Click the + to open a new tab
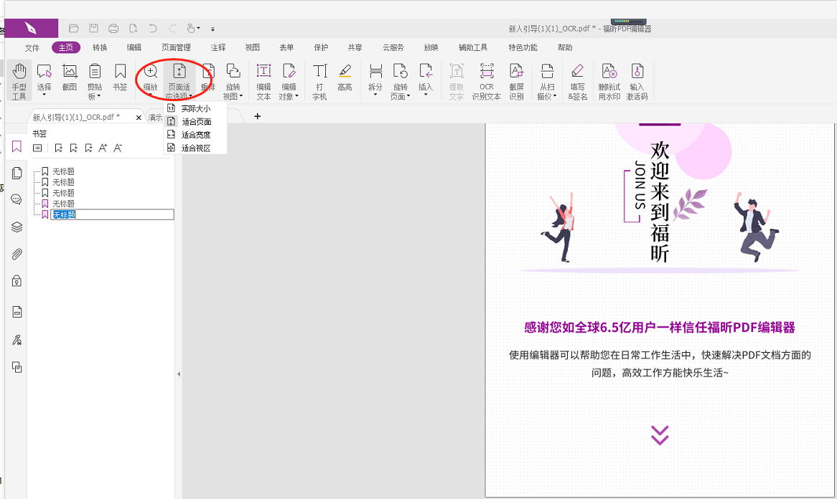 coord(257,115)
